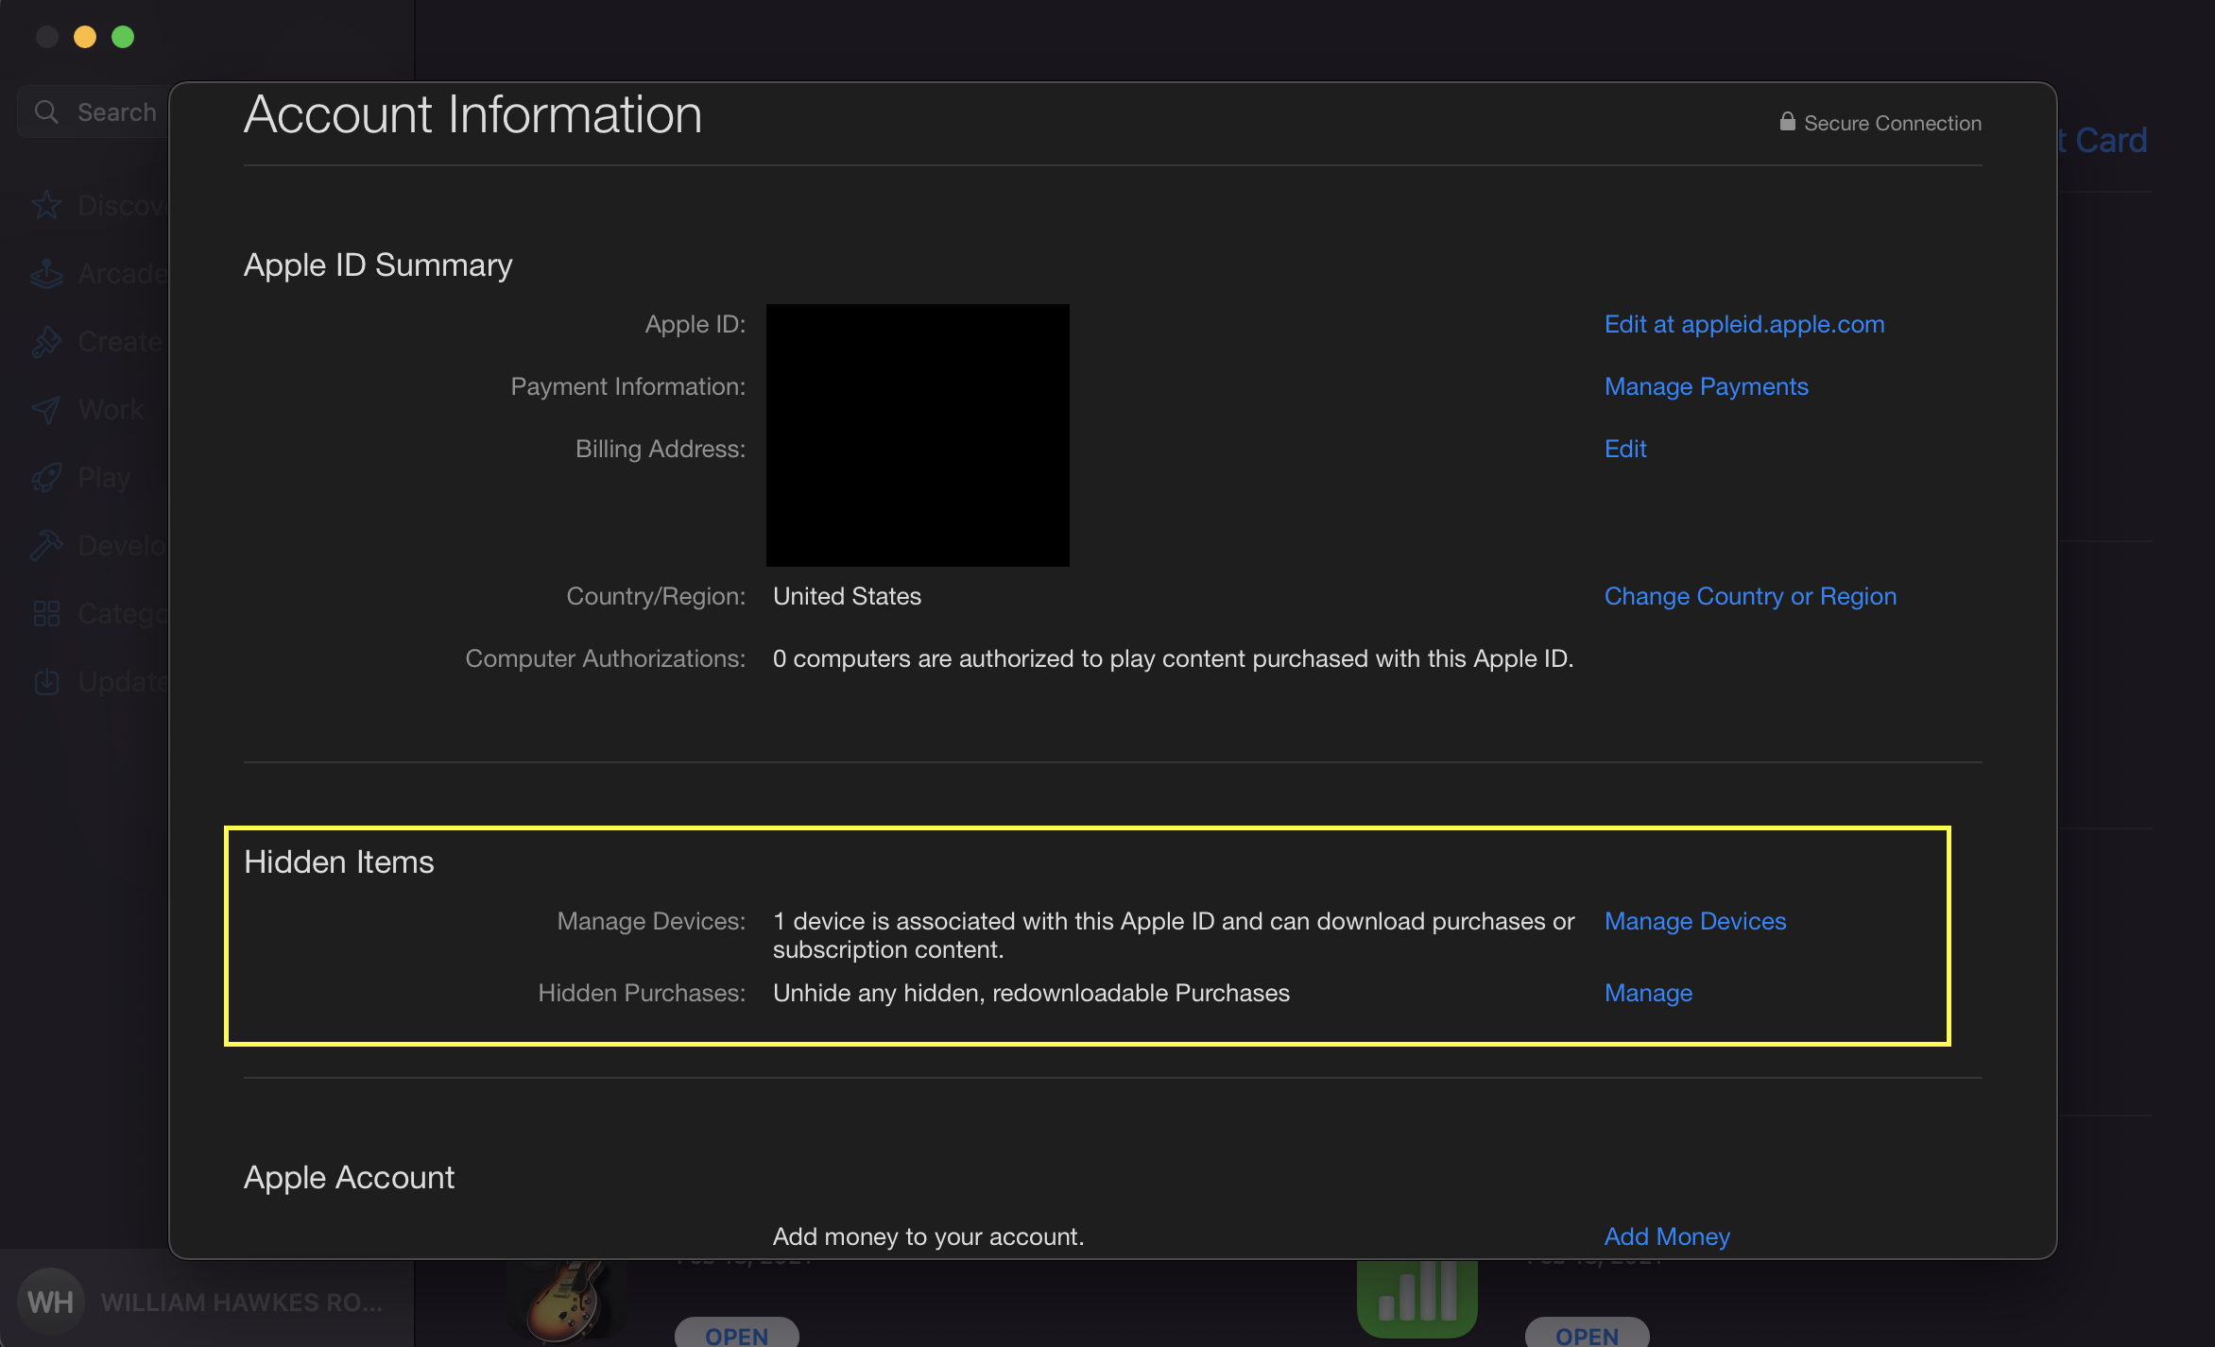Open the Arcade joystick icon
This screenshot has height=1347, width=2215.
tap(46, 274)
